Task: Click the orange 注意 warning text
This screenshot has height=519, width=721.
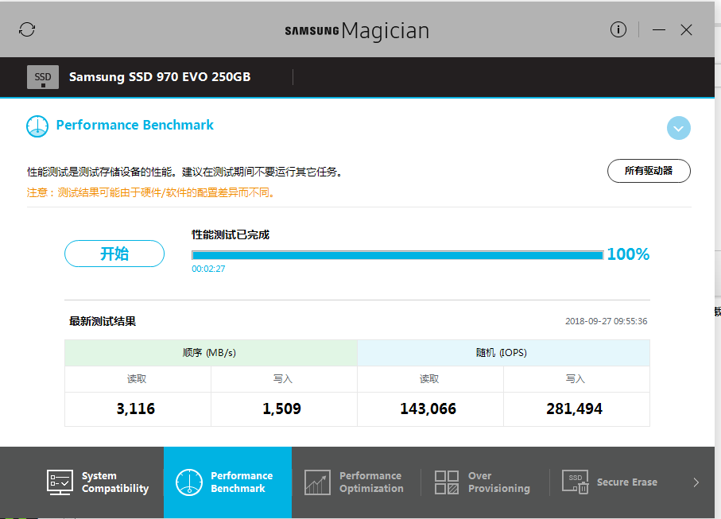Action: 152,192
